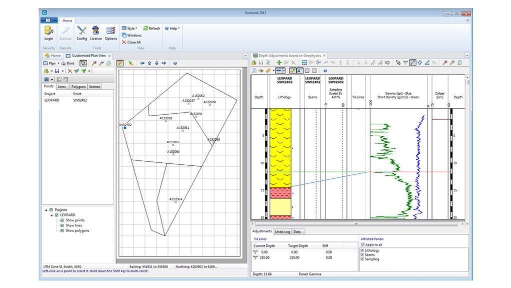Open the Options tool
Image resolution: width=511 pixels, height=288 pixels.
(111, 33)
